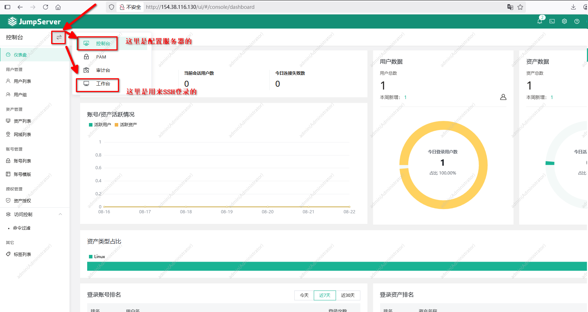Screen dimensions: 588x312
Task: Go to 资产授权 in the sidebar
Action: point(22,201)
